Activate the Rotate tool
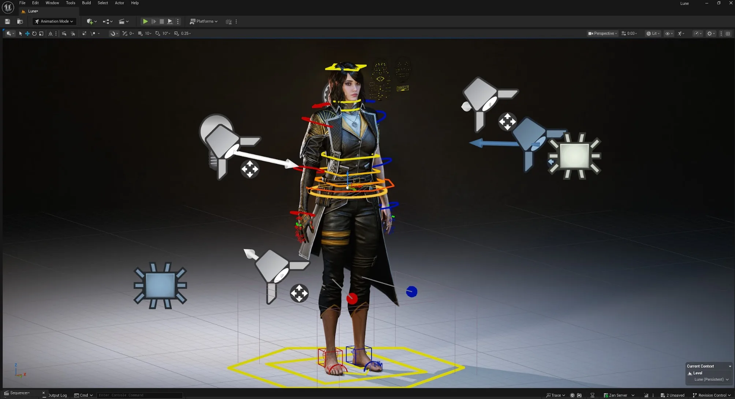The width and height of the screenshot is (735, 399). coord(34,34)
